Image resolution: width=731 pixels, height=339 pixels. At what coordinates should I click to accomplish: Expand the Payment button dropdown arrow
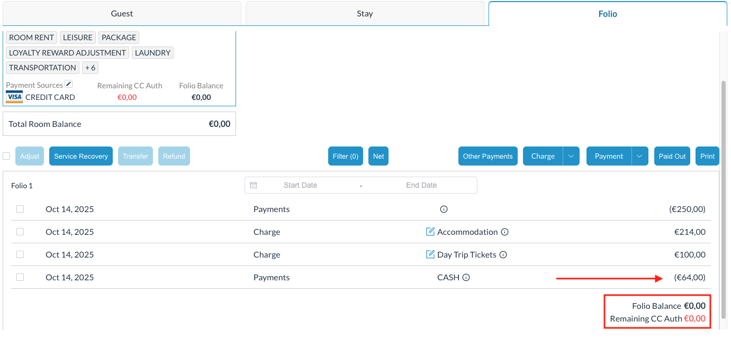click(639, 156)
